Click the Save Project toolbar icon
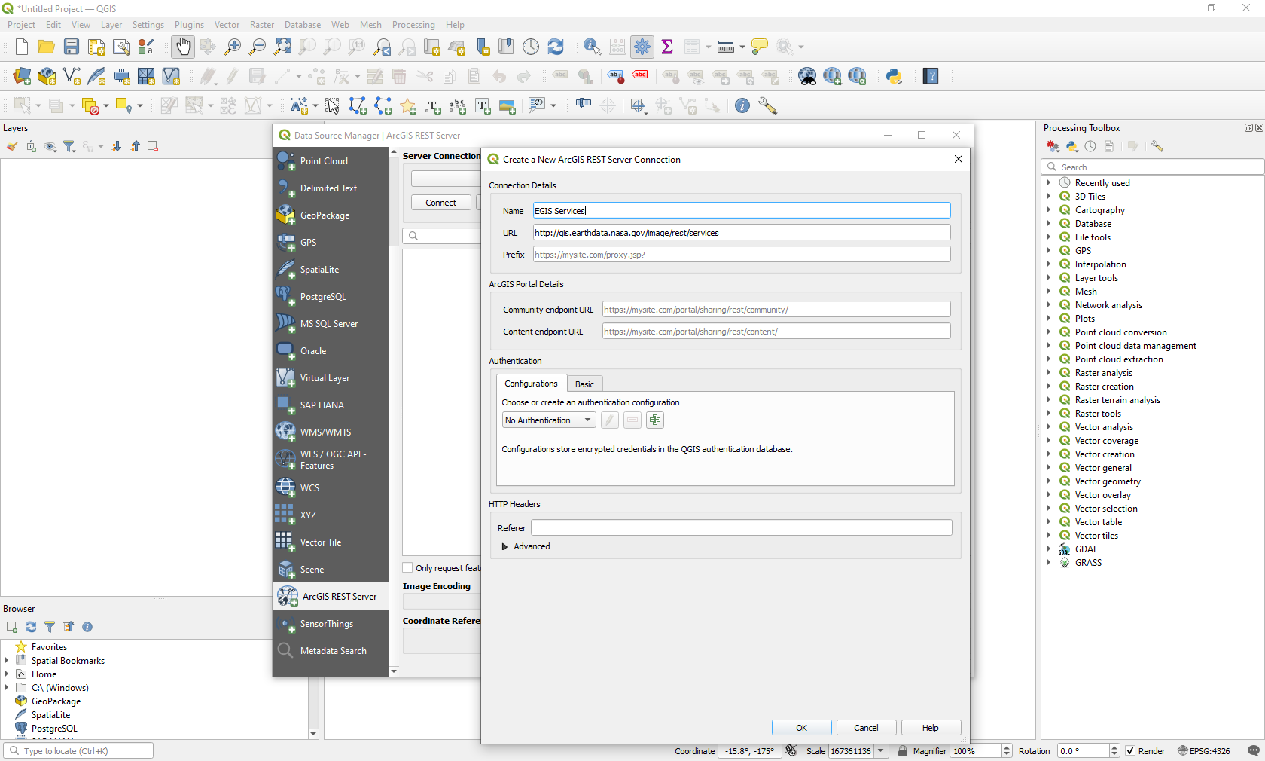Image resolution: width=1265 pixels, height=761 pixels. (72, 47)
